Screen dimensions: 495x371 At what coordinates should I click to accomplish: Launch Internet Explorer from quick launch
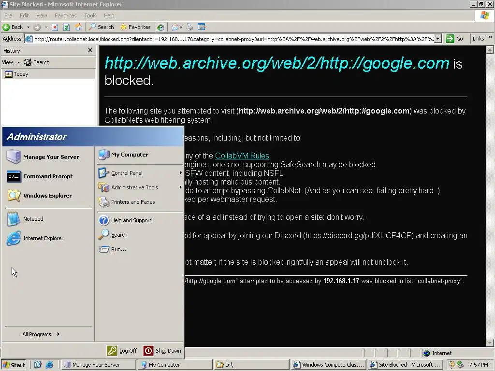click(49, 365)
